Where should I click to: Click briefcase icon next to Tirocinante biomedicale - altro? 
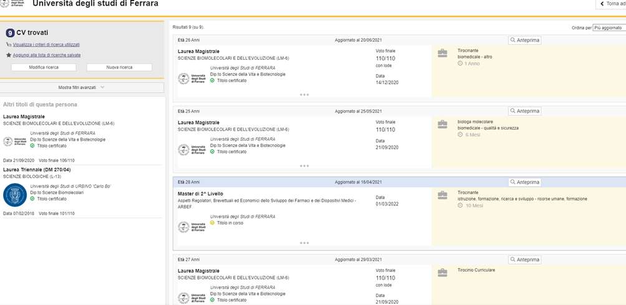[442, 54]
